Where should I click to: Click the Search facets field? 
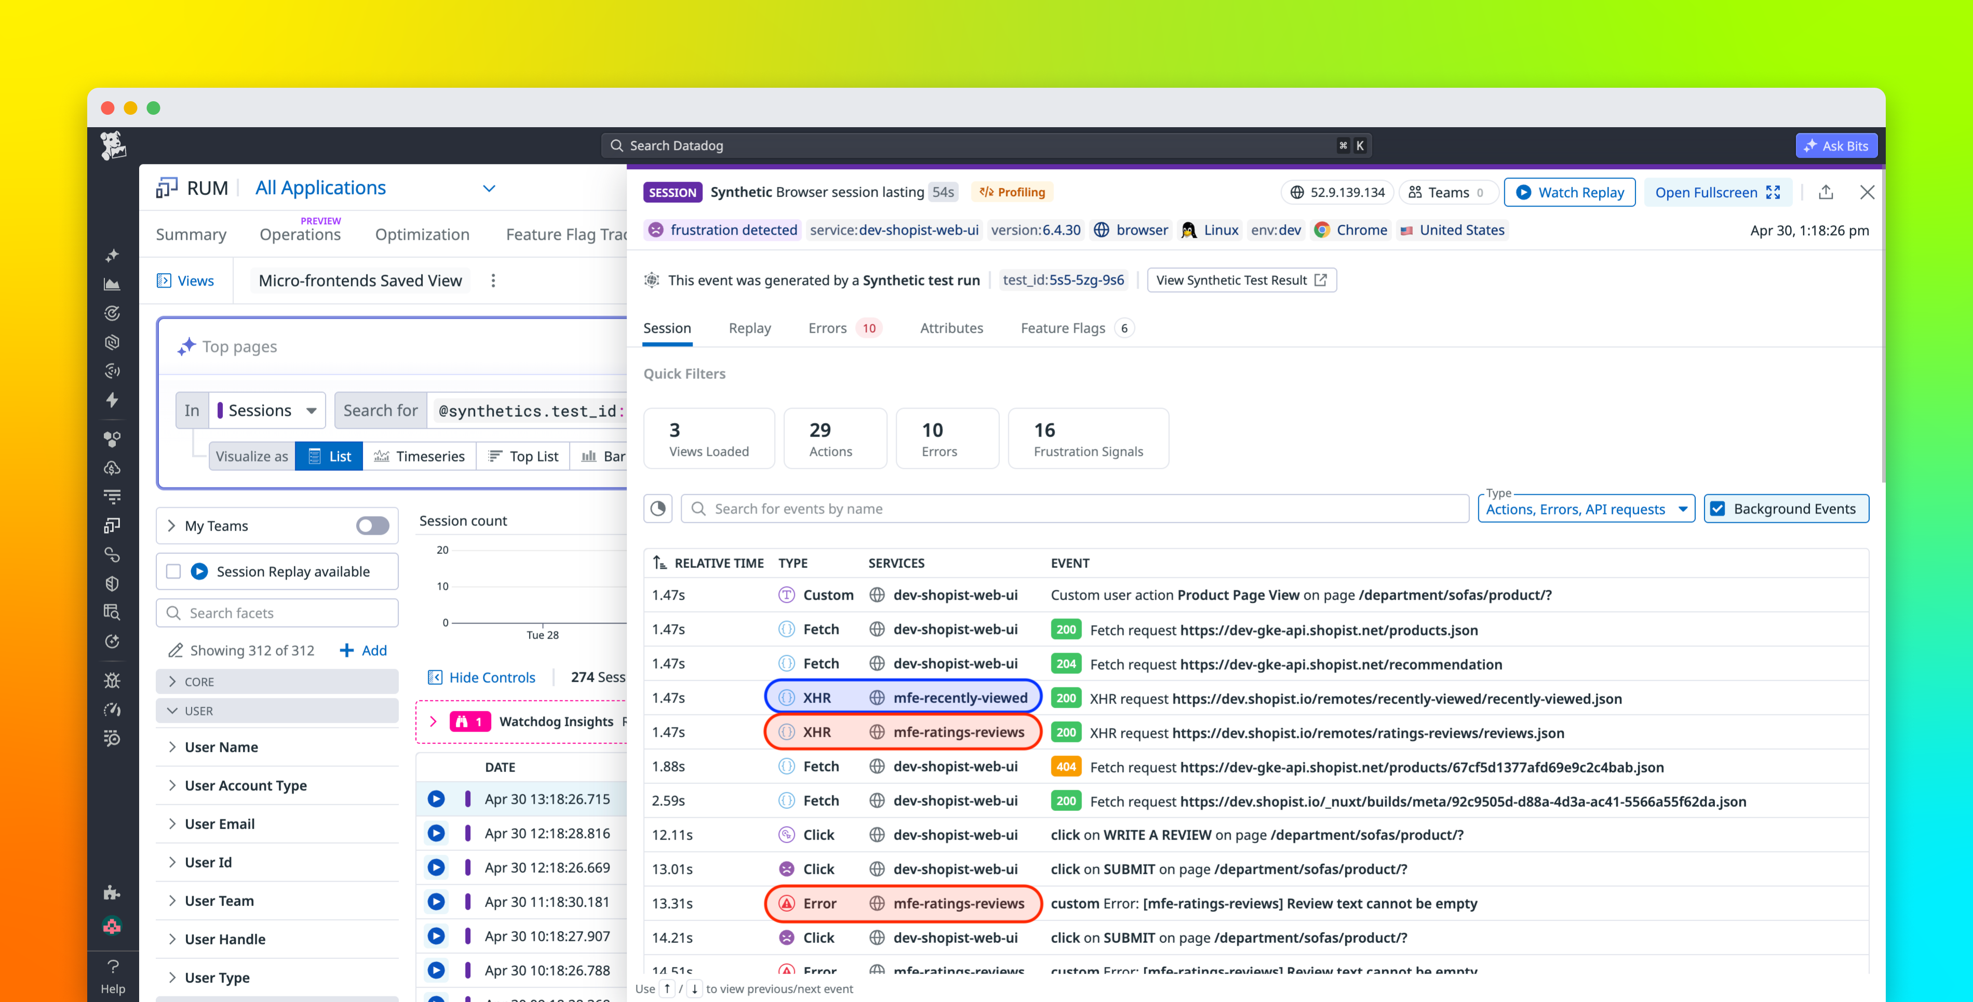click(277, 613)
